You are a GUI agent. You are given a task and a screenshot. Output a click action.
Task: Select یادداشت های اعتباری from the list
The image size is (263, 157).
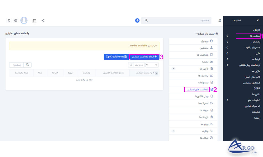click(x=197, y=89)
